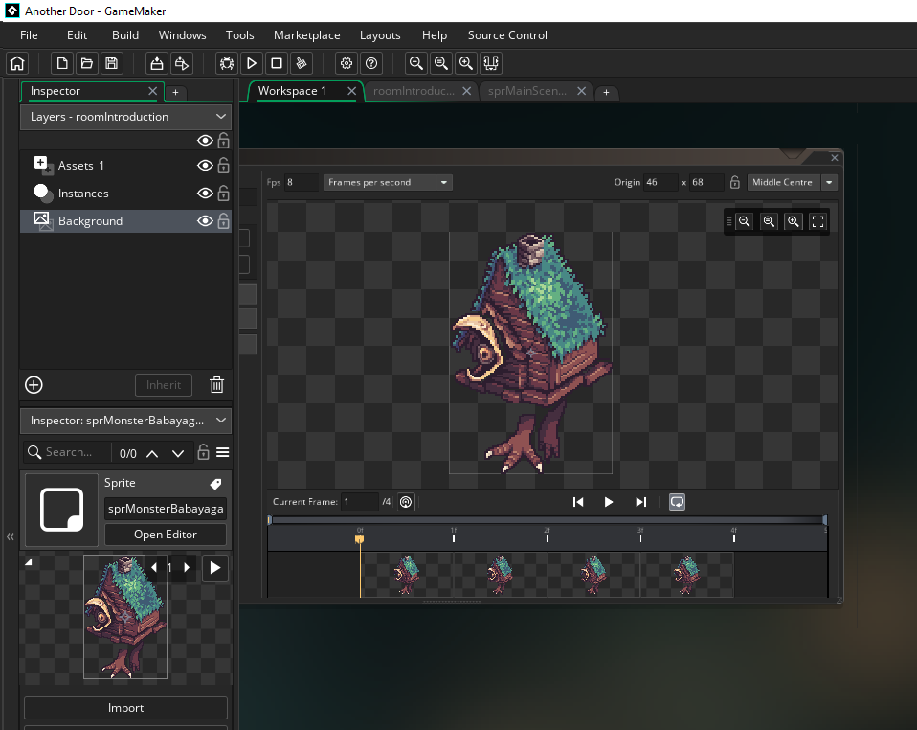Click the Debug bug icon in toolbar
This screenshot has height=730, width=917.
(227, 63)
